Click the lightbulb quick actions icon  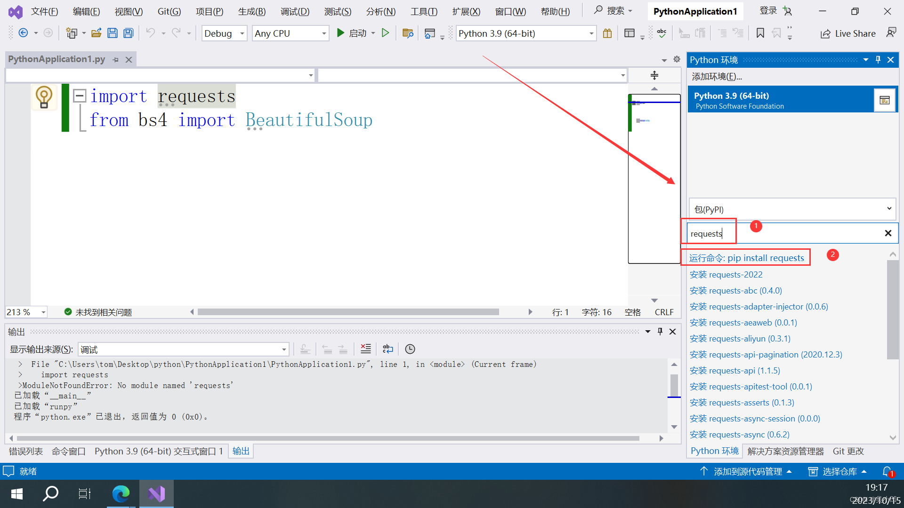44,97
